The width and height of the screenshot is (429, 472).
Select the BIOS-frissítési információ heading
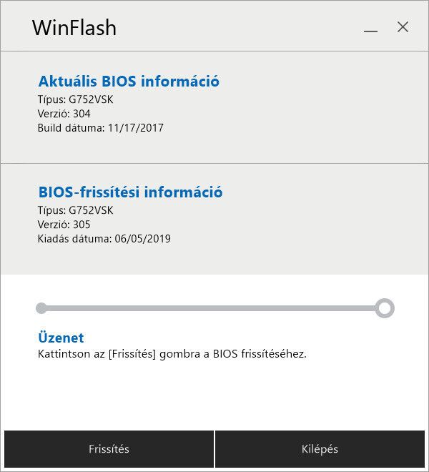coord(130,192)
